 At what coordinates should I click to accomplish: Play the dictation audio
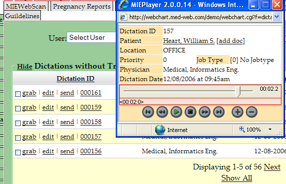[x=176, y=112]
